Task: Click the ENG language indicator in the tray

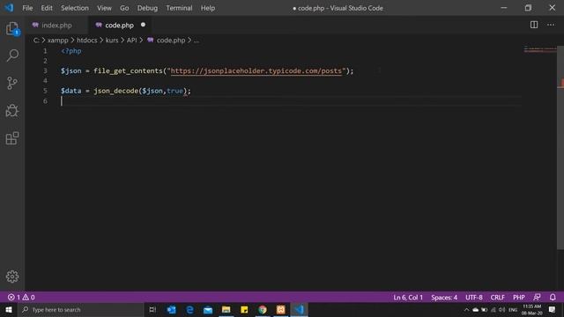Action: pyautogui.click(x=513, y=309)
